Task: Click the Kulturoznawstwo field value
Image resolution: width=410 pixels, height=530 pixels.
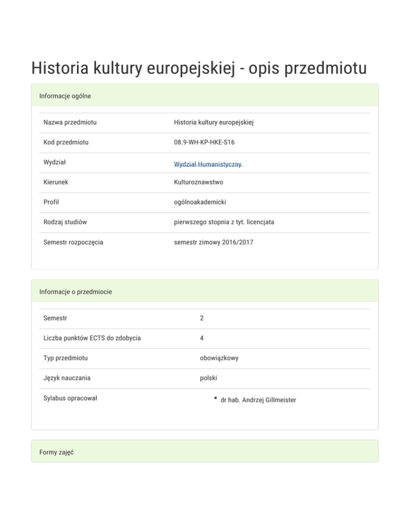Action: (199, 182)
